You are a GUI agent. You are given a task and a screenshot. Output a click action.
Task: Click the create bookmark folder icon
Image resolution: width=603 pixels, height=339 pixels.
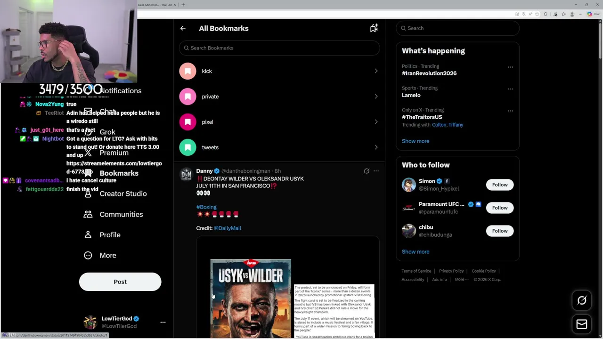click(374, 28)
